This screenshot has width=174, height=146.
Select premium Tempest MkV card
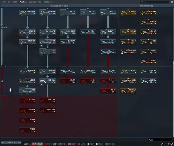(128, 52)
